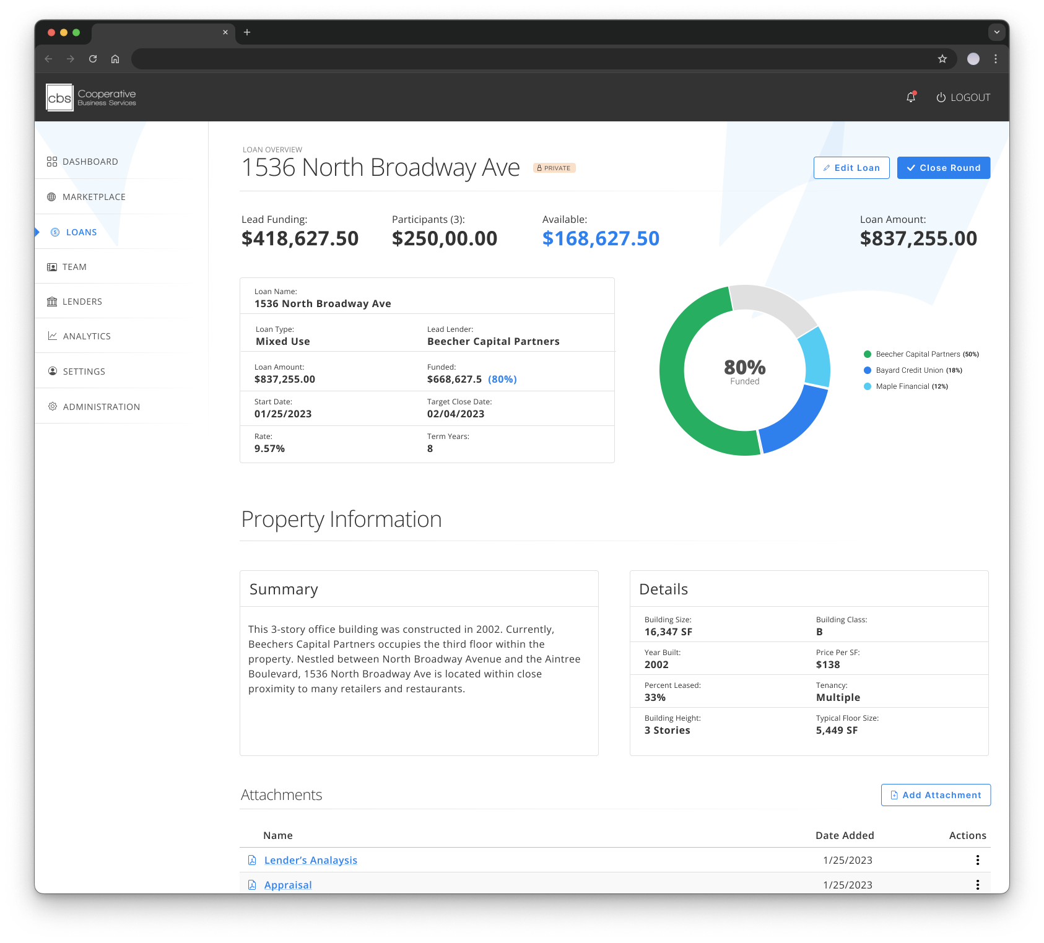Click the Start Date value 01/25/2023
1044x943 pixels.
pyautogui.click(x=283, y=414)
